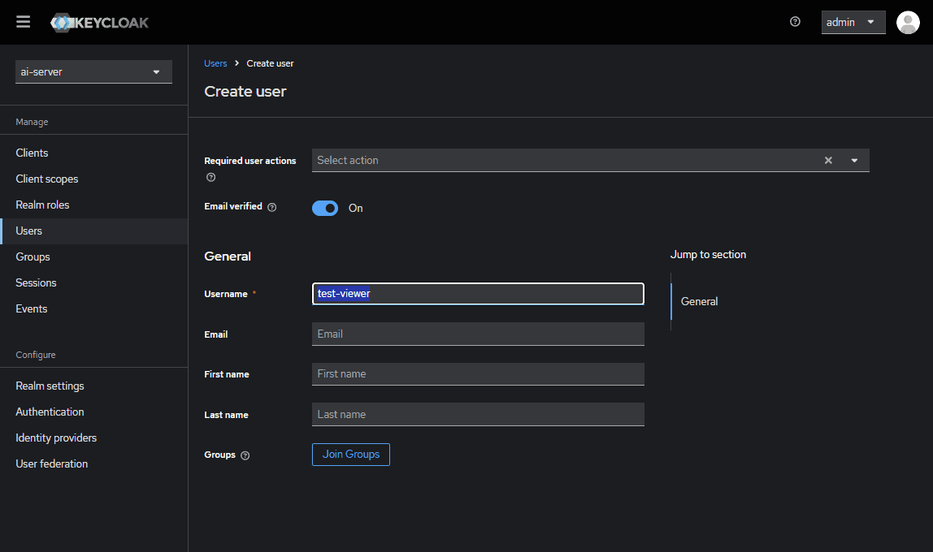Viewport: 933px width, 552px height.
Task: Focus the First name input field
Action: [478, 374]
